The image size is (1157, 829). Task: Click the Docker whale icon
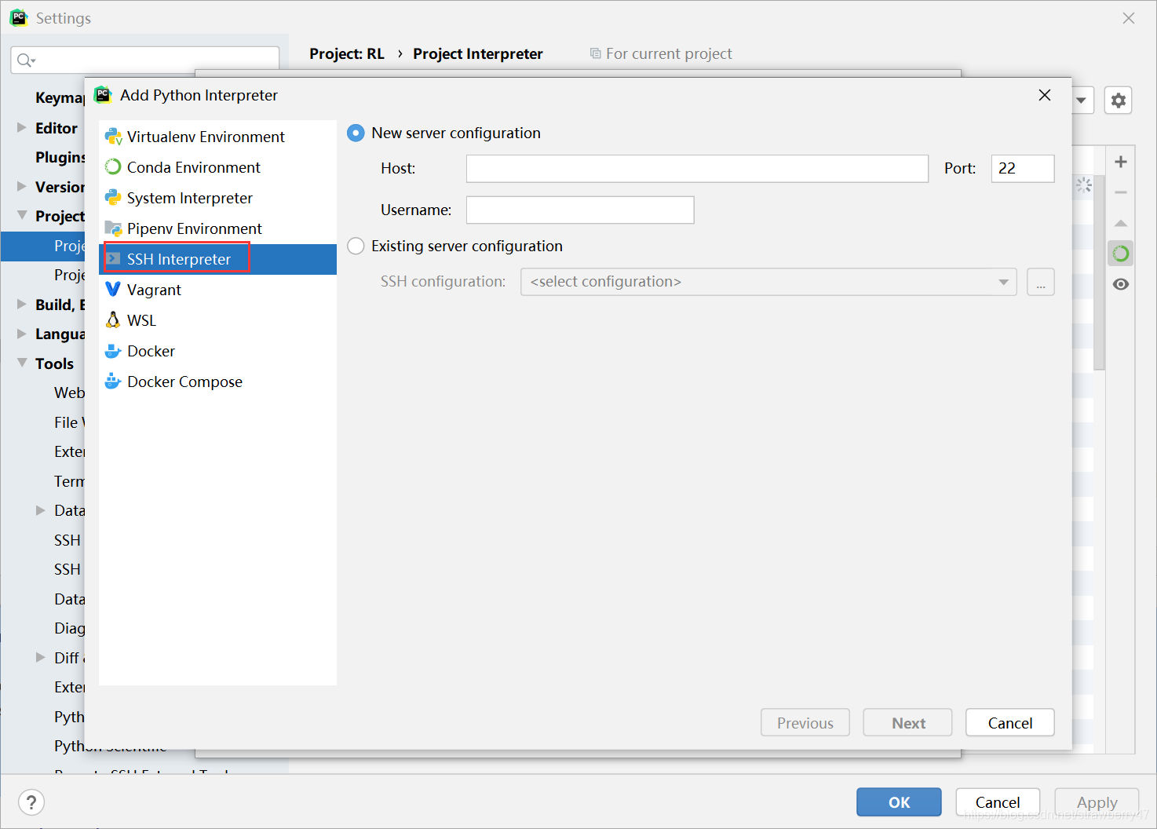113,351
